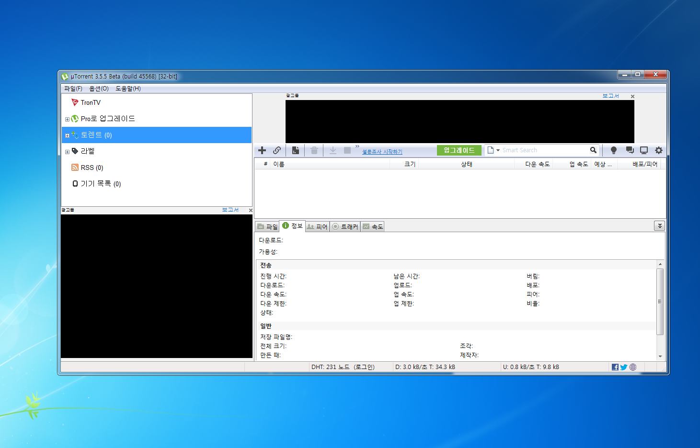The height and width of the screenshot is (448, 700).
Task: Click the 보고서 link above top ad
Action: (x=611, y=96)
